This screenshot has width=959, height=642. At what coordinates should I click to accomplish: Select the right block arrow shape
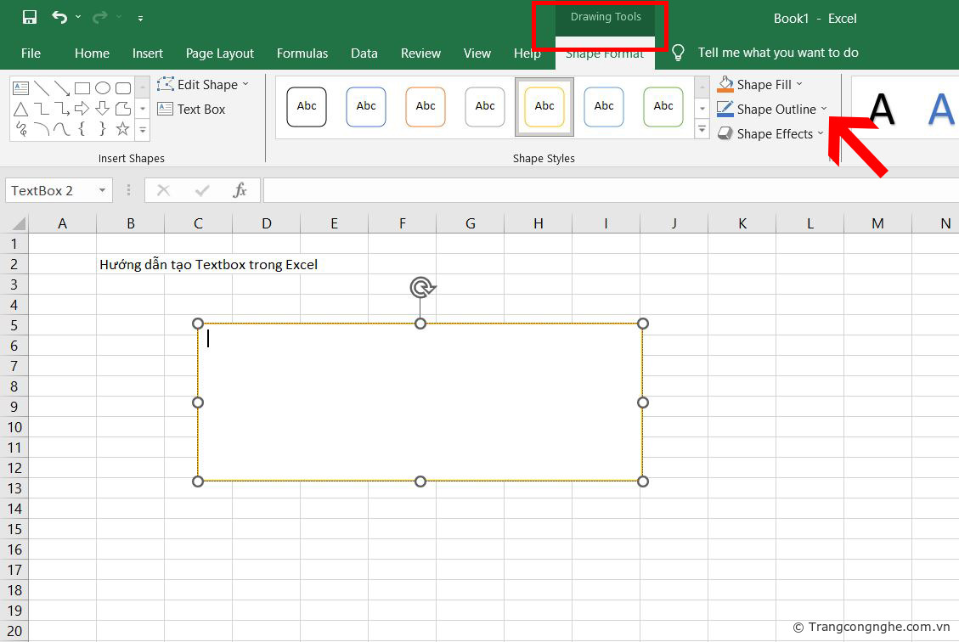point(82,109)
